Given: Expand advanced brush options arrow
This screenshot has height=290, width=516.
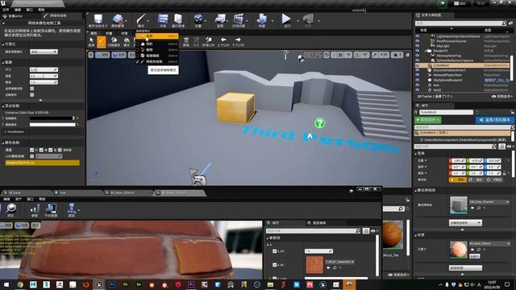Looking at the screenshot, I should point(40,100).
